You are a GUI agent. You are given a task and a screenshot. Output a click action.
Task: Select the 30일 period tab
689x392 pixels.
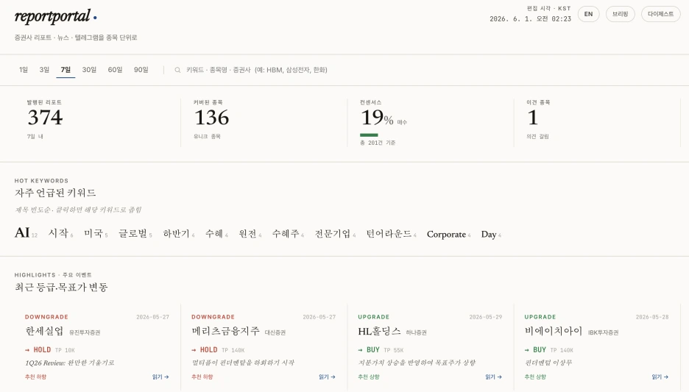[89, 70]
